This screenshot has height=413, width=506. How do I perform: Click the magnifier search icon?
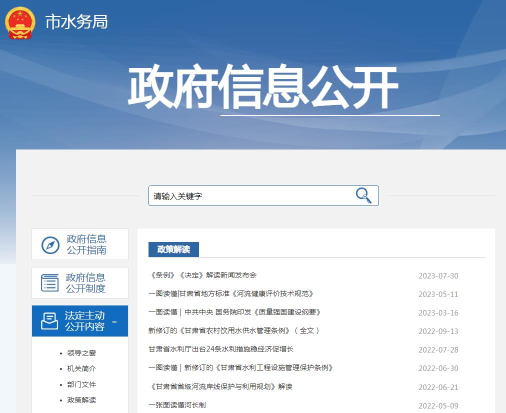(363, 195)
